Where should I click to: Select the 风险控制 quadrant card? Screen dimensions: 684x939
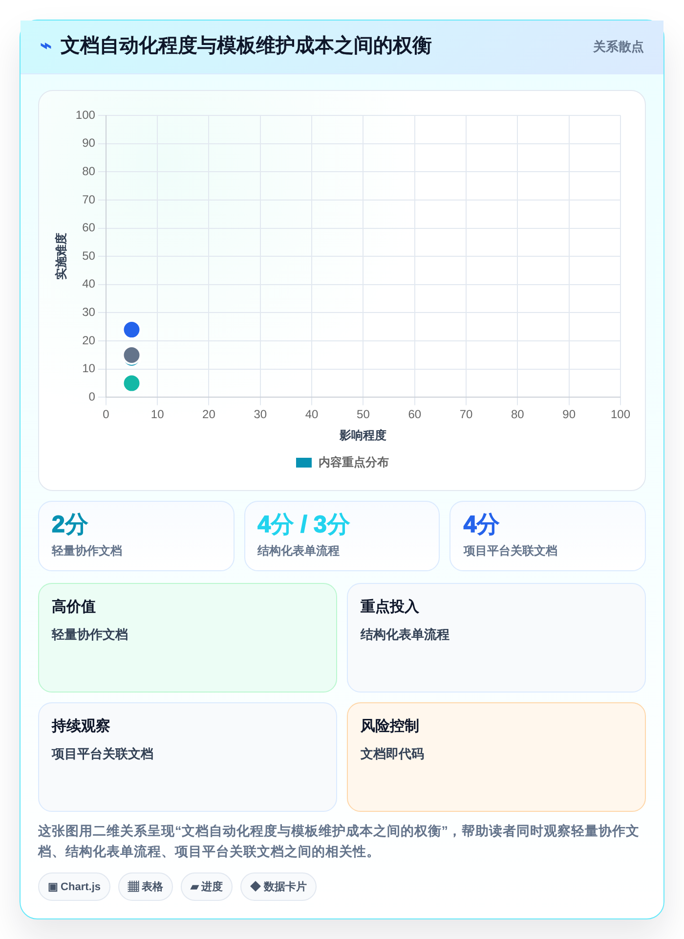pos(496,757)
